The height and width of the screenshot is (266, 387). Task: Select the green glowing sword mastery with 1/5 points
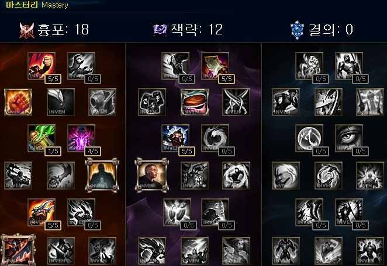42,138
